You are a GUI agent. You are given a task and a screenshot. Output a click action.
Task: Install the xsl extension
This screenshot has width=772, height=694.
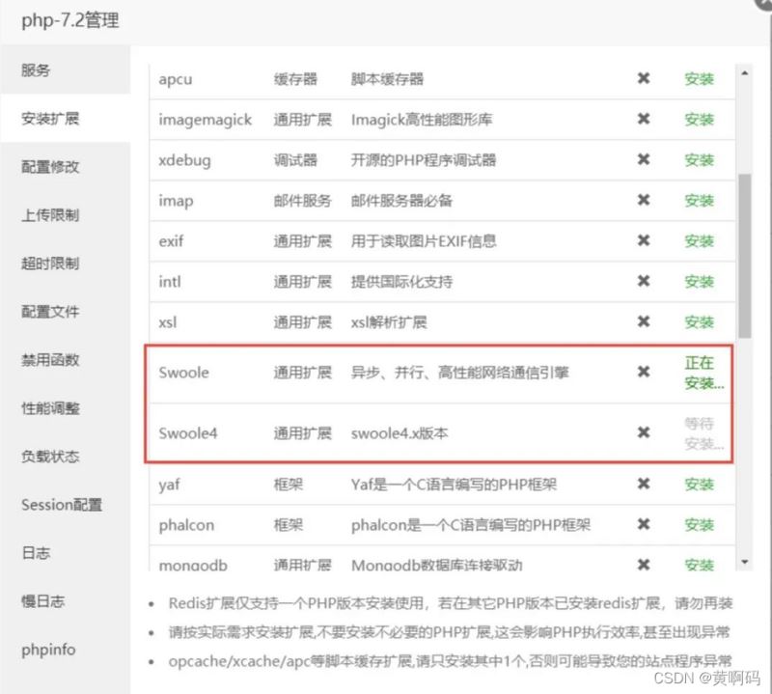[x=699, y=322]
